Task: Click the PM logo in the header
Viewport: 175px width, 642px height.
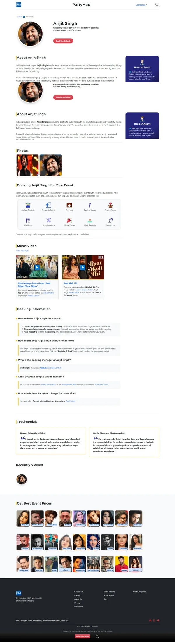Action: [x=18, y=4]
